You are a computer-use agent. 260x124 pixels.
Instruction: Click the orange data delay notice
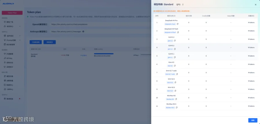click(x=172, y=11)
